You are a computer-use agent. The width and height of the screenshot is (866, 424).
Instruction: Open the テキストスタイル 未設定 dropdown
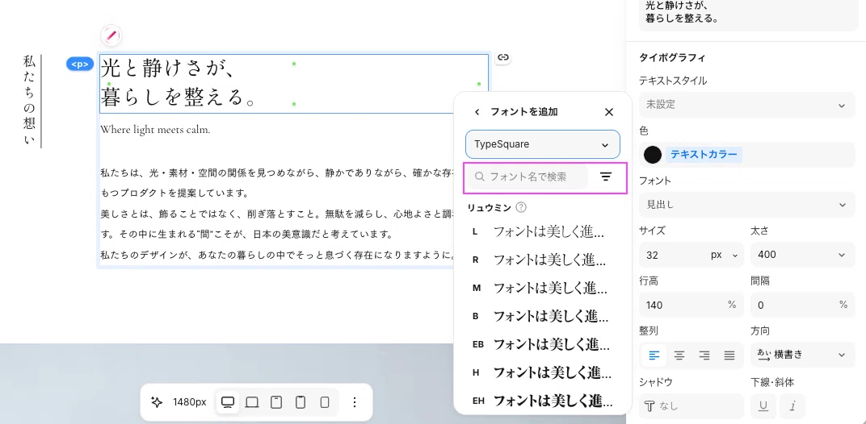[x=746, y=105]
